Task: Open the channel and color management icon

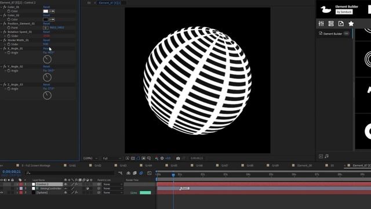Action: [x=157, y=158]
